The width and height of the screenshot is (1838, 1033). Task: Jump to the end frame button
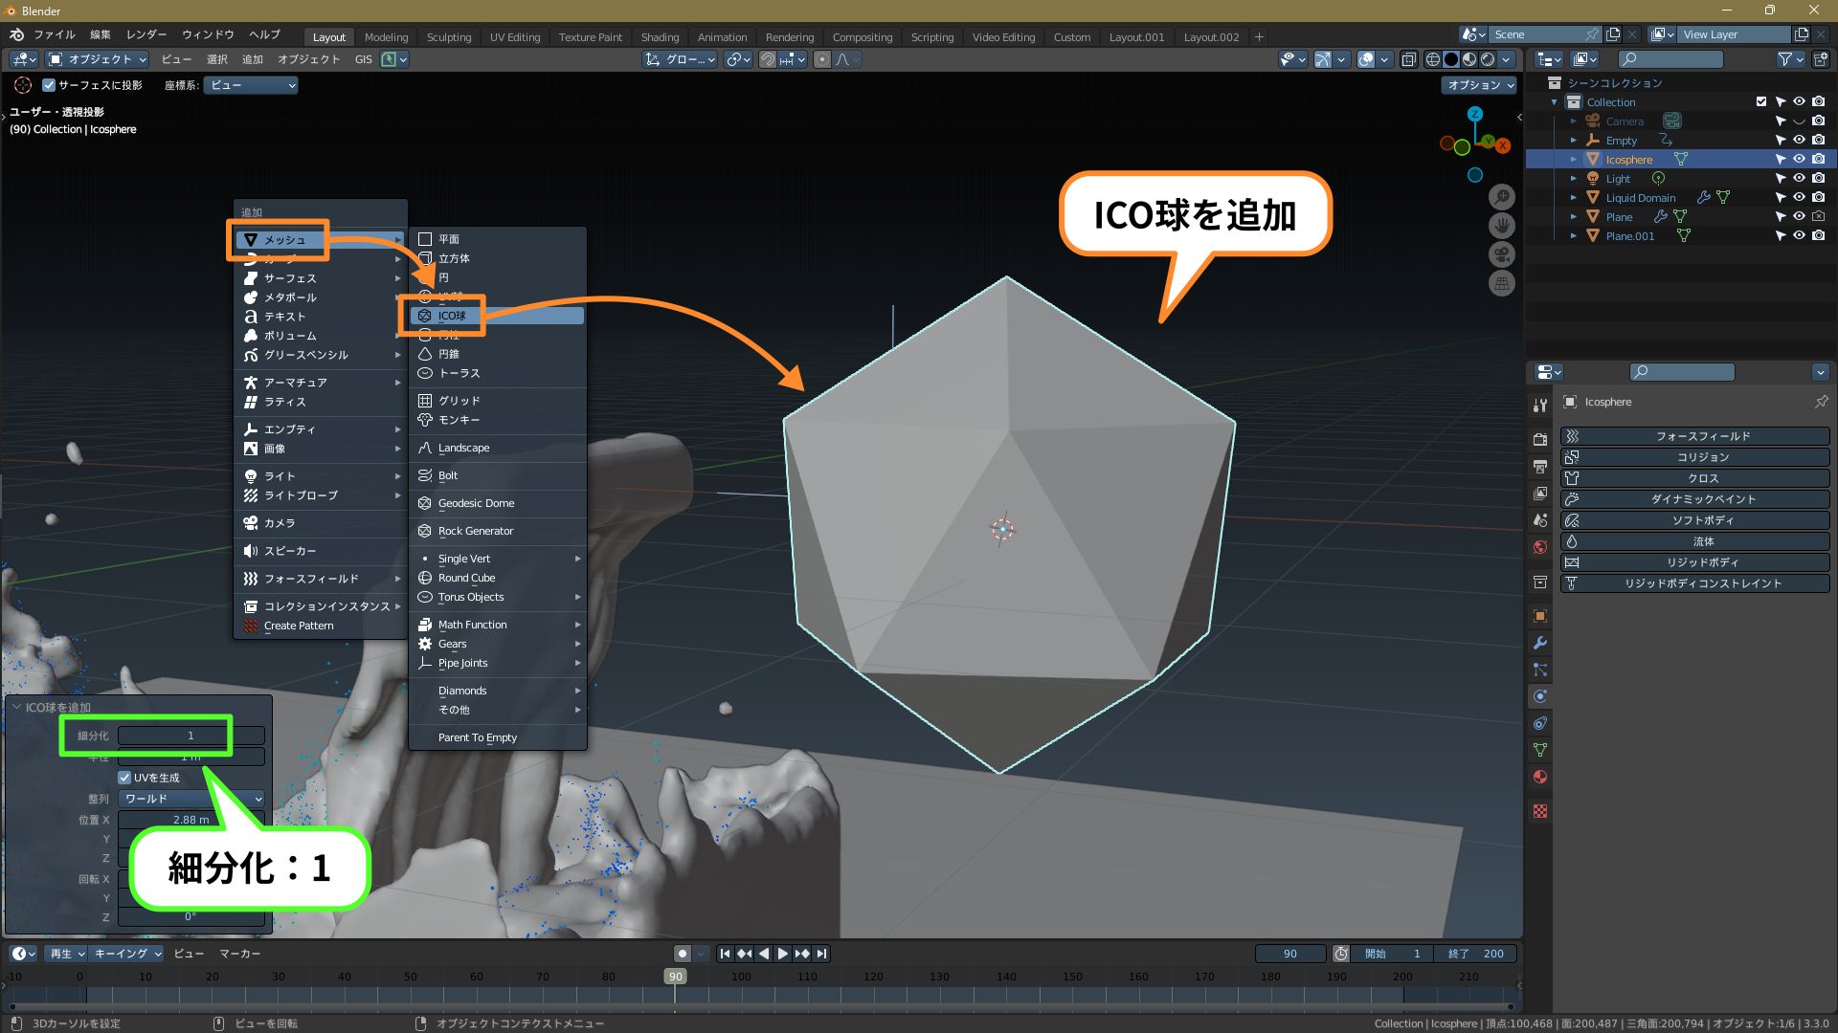[x=821, y=954]
